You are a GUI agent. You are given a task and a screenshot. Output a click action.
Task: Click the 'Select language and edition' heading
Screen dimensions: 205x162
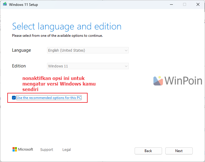pyautogui.click(x=67, y=26)
